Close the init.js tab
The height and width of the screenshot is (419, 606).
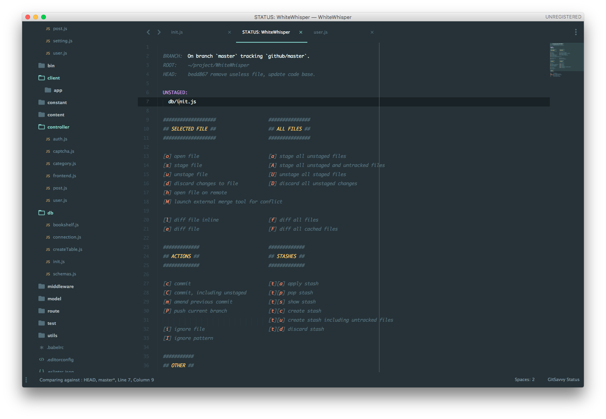click(229, 32)
